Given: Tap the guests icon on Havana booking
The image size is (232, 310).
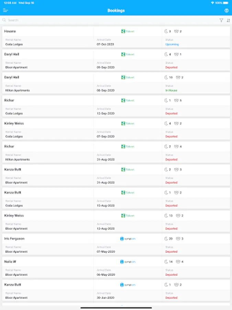Looking at the screenshot, I should [176, 31].
